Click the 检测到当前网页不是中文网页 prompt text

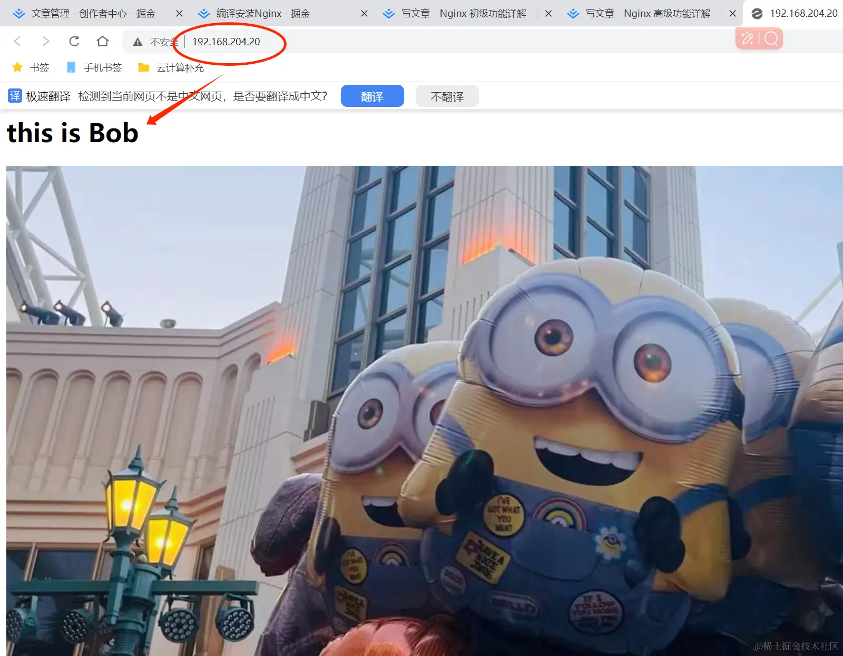click(x=203, y=96)
